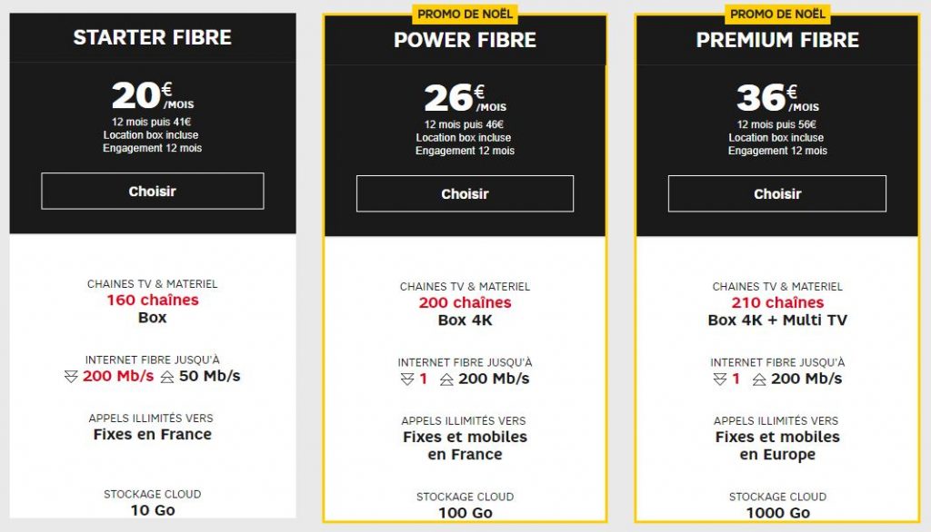Click the 20€ per month price
The height and width of the screenshot is (532, 931).
click(x=153, y=95)
